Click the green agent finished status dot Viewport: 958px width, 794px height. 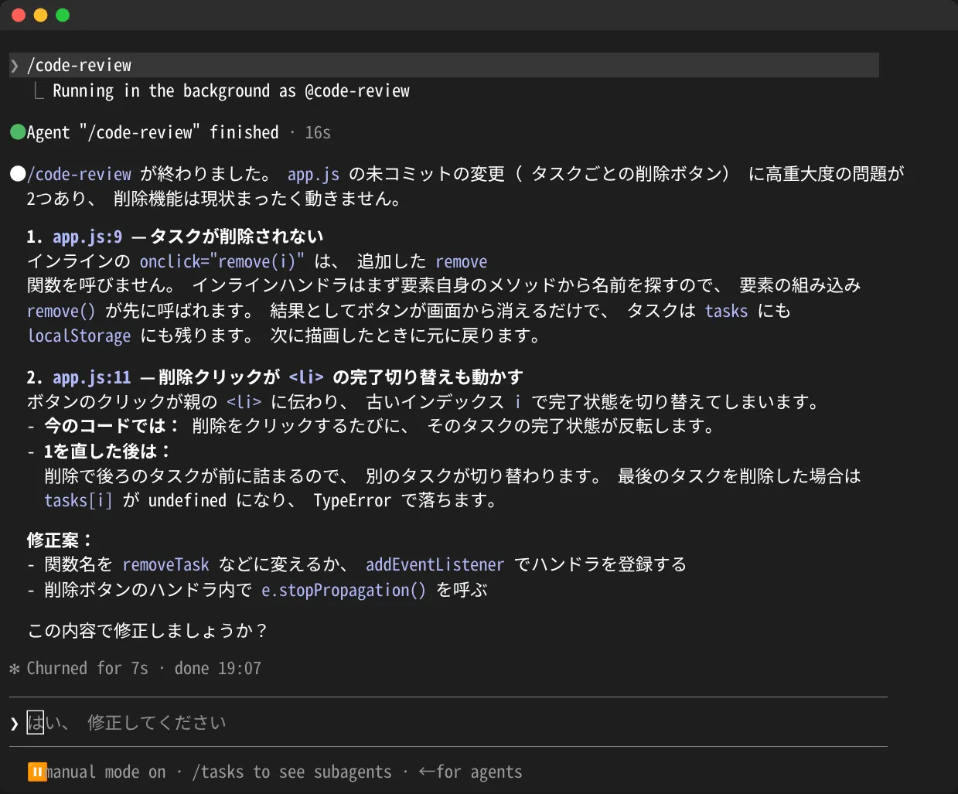point(18,132)
